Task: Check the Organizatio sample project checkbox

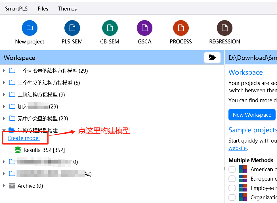Action: [x=232, y=197]
